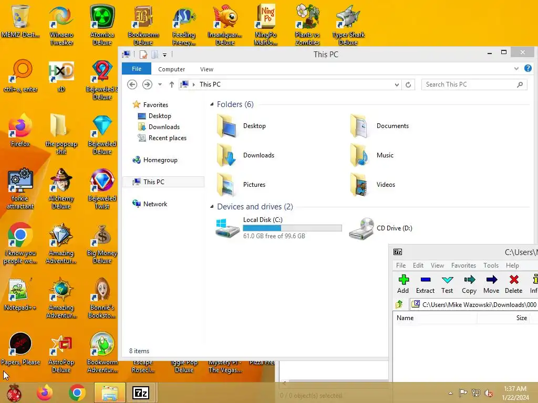Click the Up arrow in Explorer navigation
This screenshot has width=538, height=403.
(172, 84)
